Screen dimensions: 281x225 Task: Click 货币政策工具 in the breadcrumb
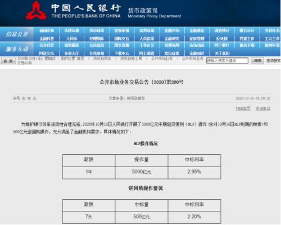tap(131, 58)
